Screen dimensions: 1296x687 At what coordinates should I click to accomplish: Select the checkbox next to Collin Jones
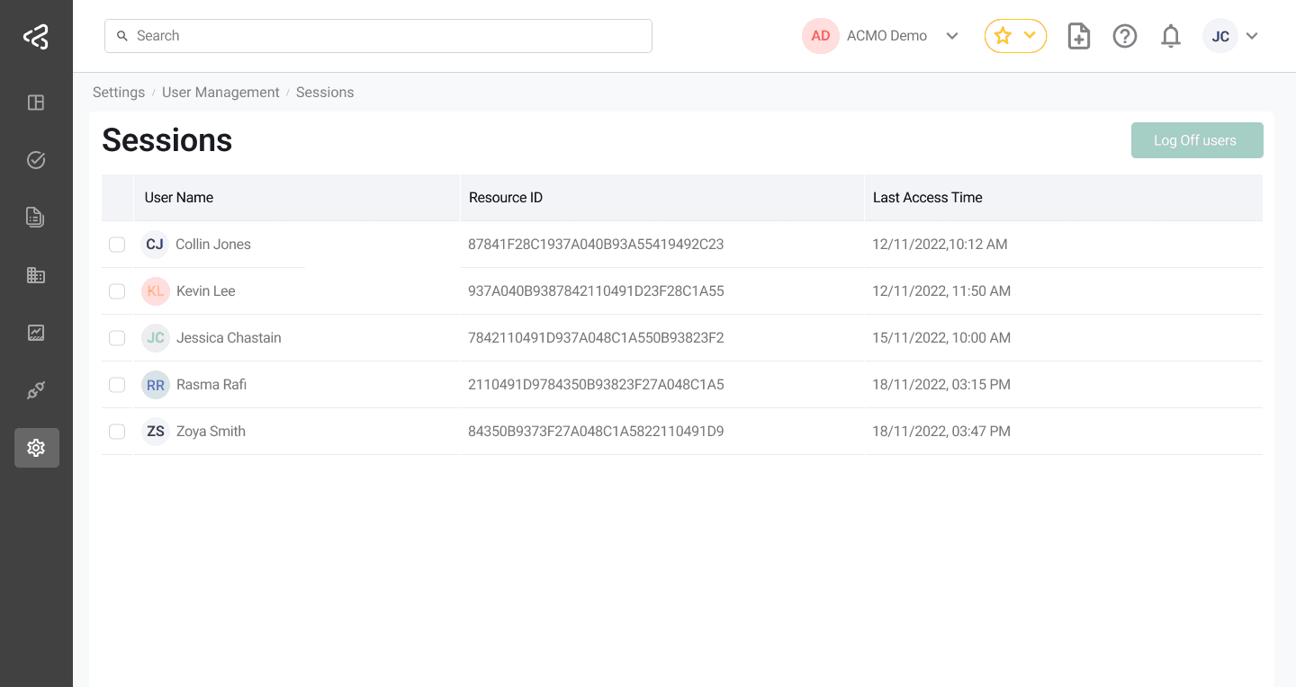pos(117,244)
